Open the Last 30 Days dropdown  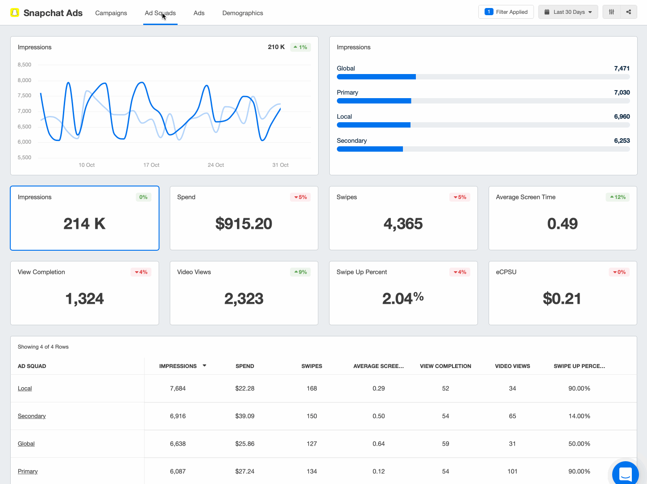click(x=568, y=12)
